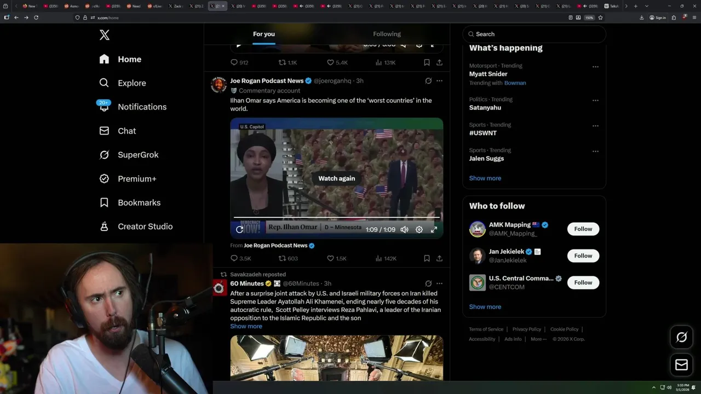Open Home from the sidebar
The width and height of the screenshot is (701, 394).
pos(120,59)
